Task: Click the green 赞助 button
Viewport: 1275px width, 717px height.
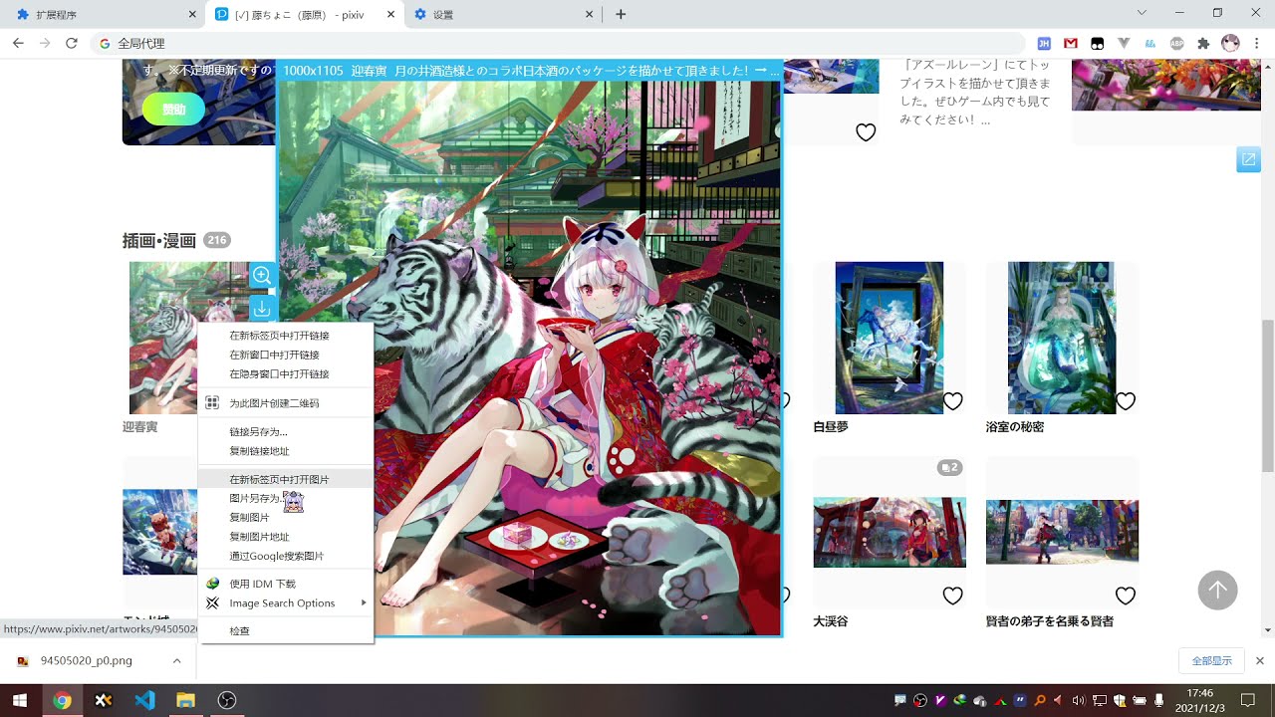Action: [173, 110]
